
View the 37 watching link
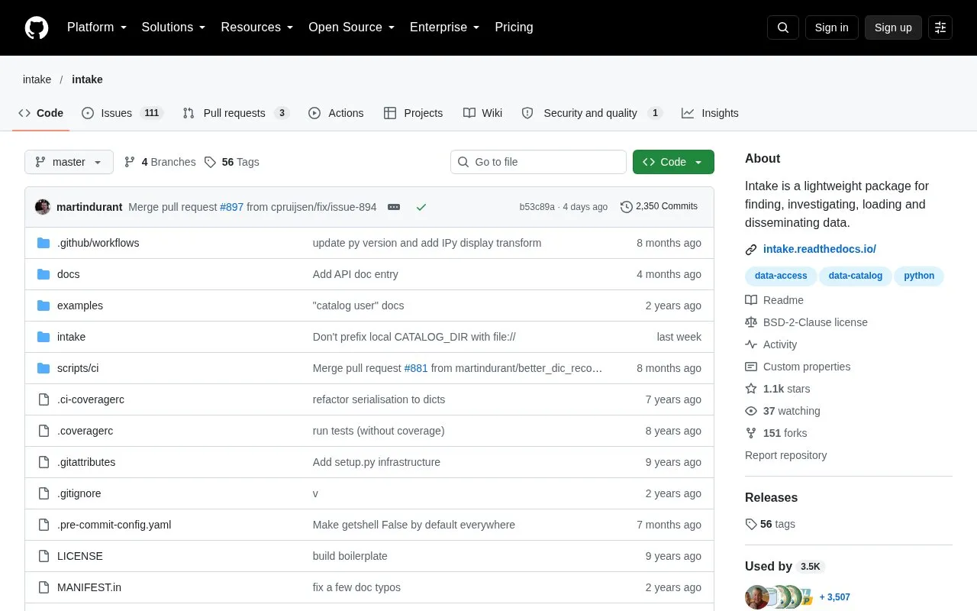pyautogui.click(x=782, y=411)
